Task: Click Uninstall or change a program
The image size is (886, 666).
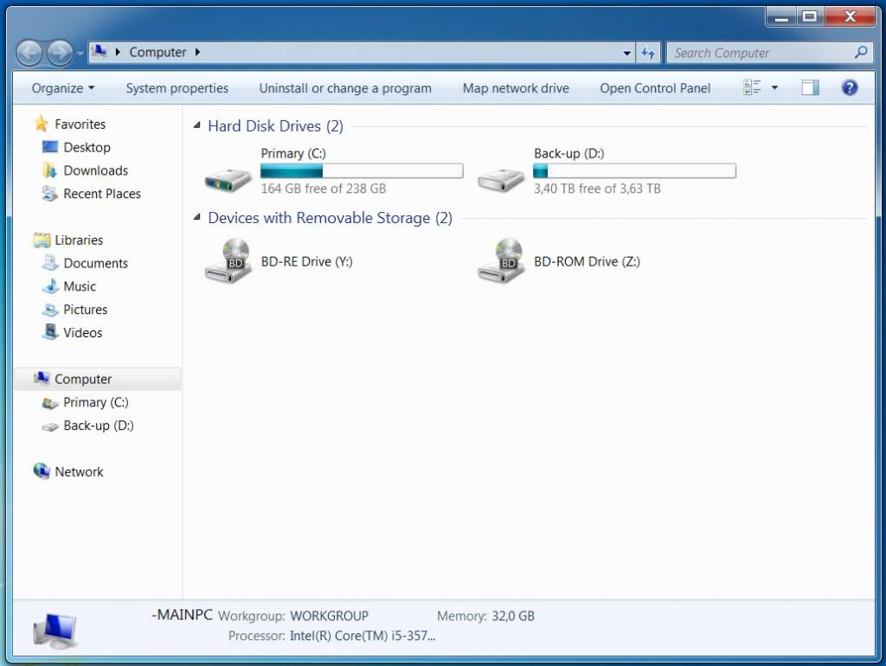Action: pyautogui.click(x=345, y=88)
